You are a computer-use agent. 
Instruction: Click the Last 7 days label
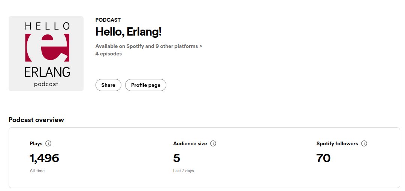point(183,171)
